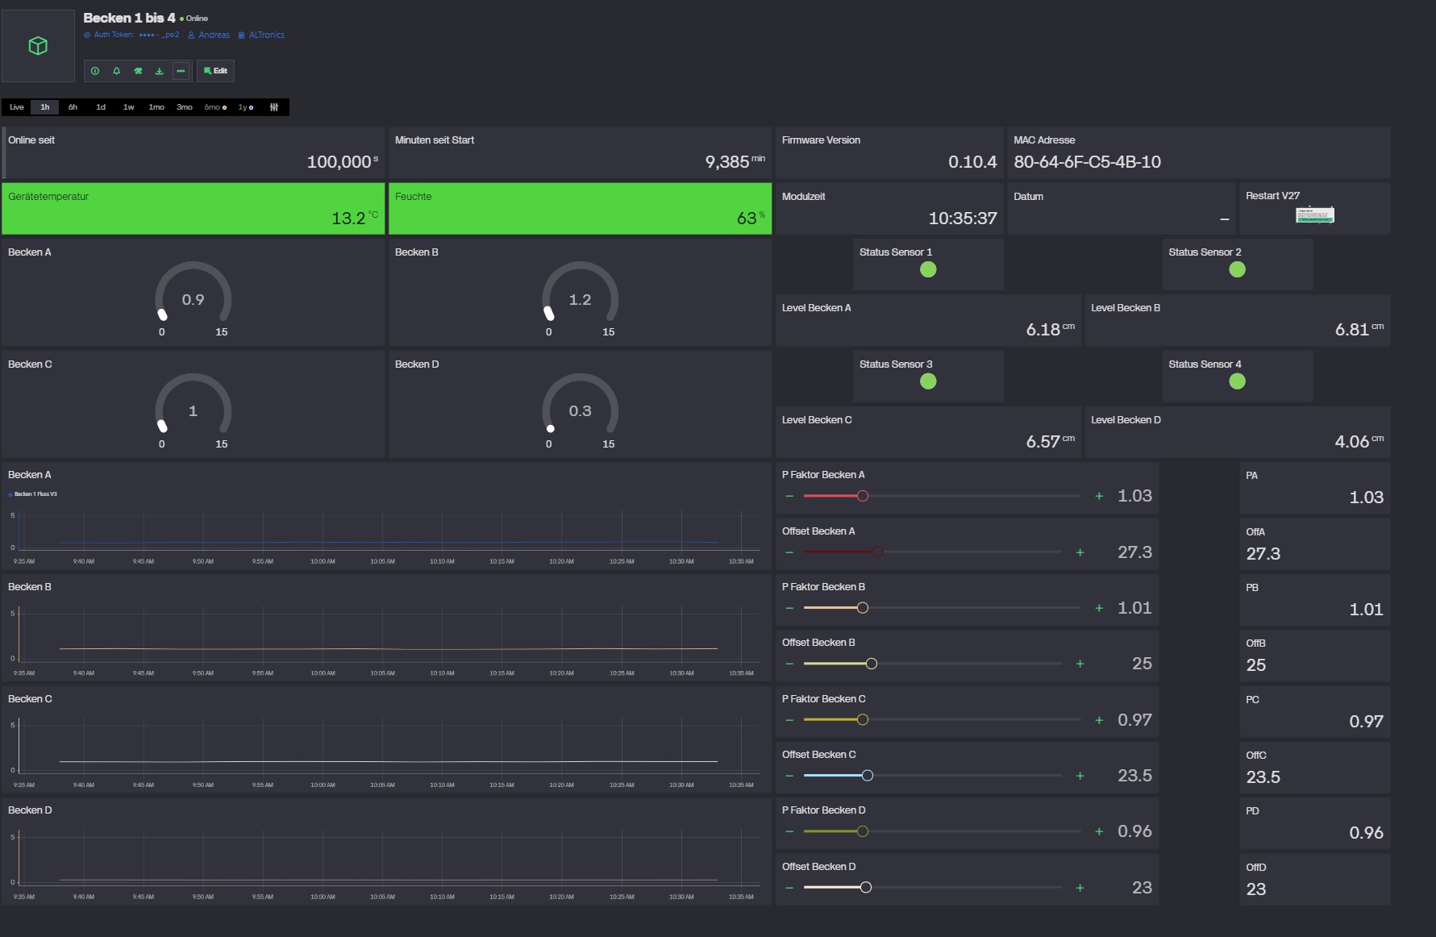Screen dimensions: 1436x937
Task: Click the download icon in device toolbar
Action: tap(160, 71)
